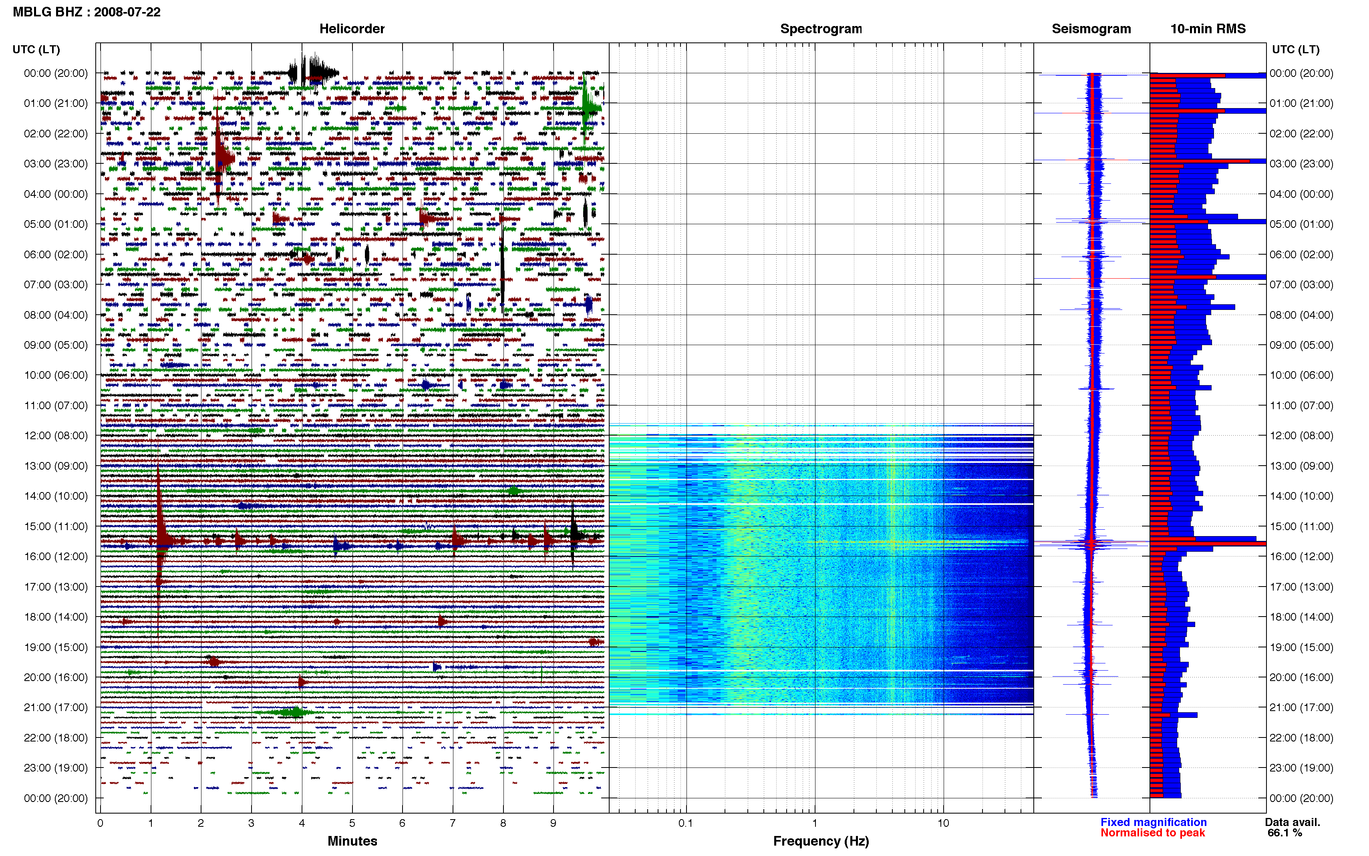Click left time label '16:00 (12:00)'

(56, 557)
